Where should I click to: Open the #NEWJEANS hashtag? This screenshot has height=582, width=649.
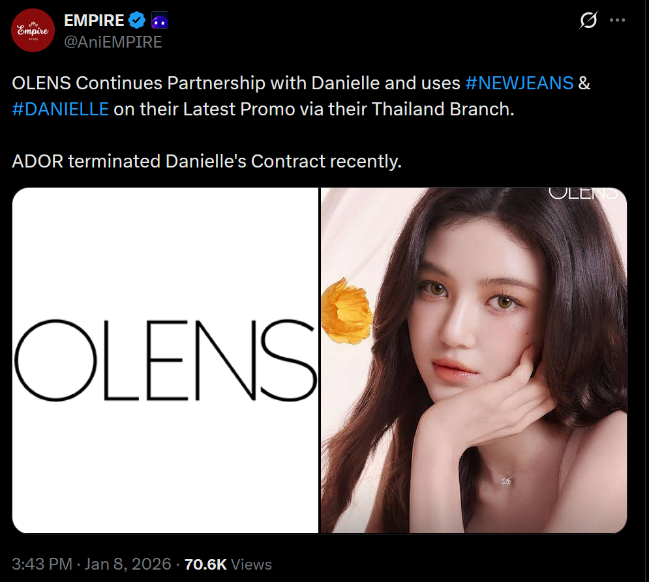(519, 83)
